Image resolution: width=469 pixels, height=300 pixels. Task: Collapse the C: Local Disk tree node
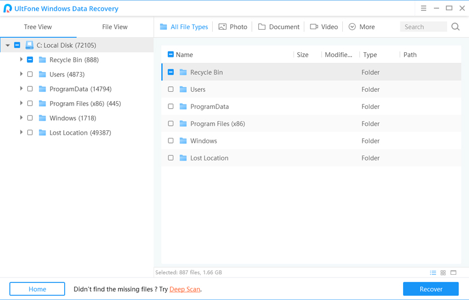pyautogui.click(x=8, y=46)
